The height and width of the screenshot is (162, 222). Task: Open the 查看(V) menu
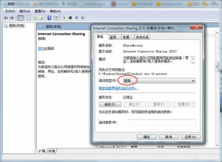[x=40, y=12]
